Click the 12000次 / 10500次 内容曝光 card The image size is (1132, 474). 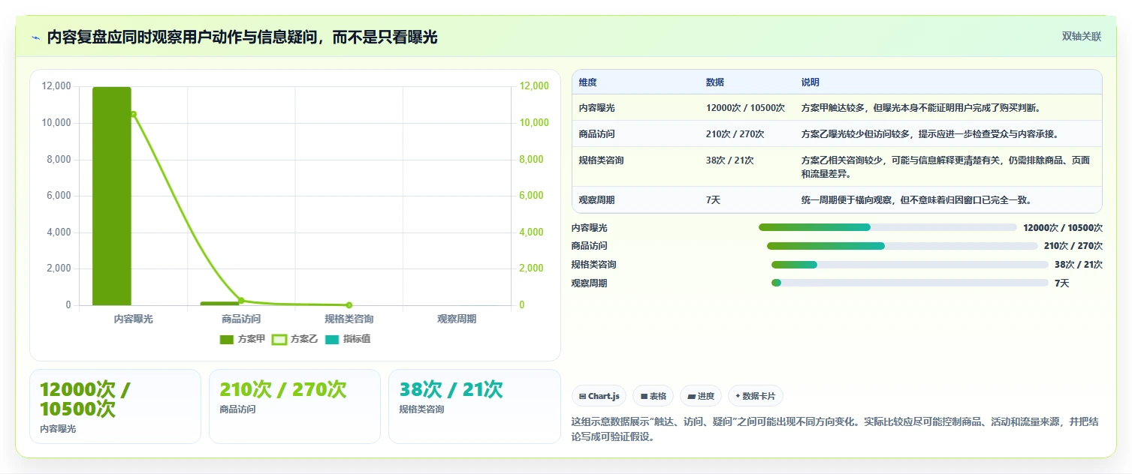coord(115,406)
